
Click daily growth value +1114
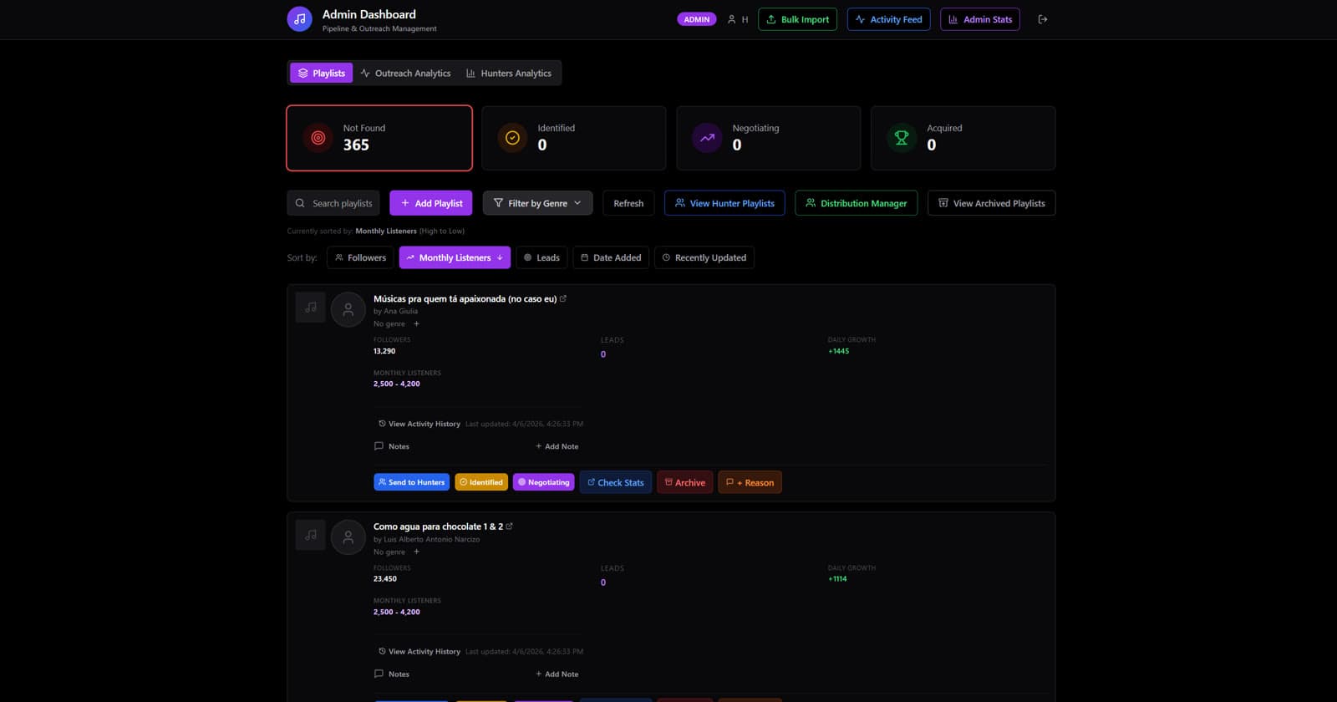[x=837, y=579]
